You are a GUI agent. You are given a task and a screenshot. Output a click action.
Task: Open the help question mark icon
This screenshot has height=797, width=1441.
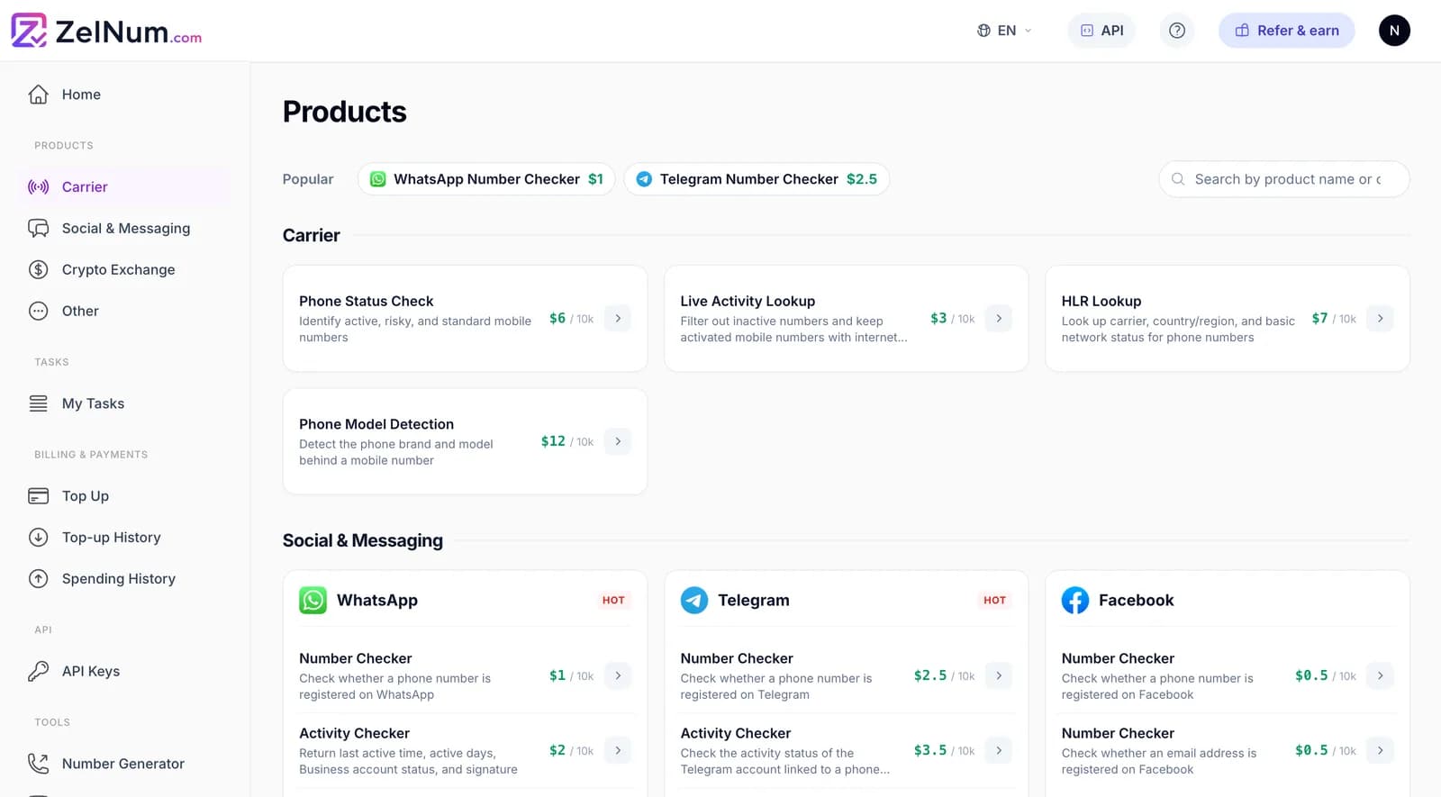tap(1176, 31)
